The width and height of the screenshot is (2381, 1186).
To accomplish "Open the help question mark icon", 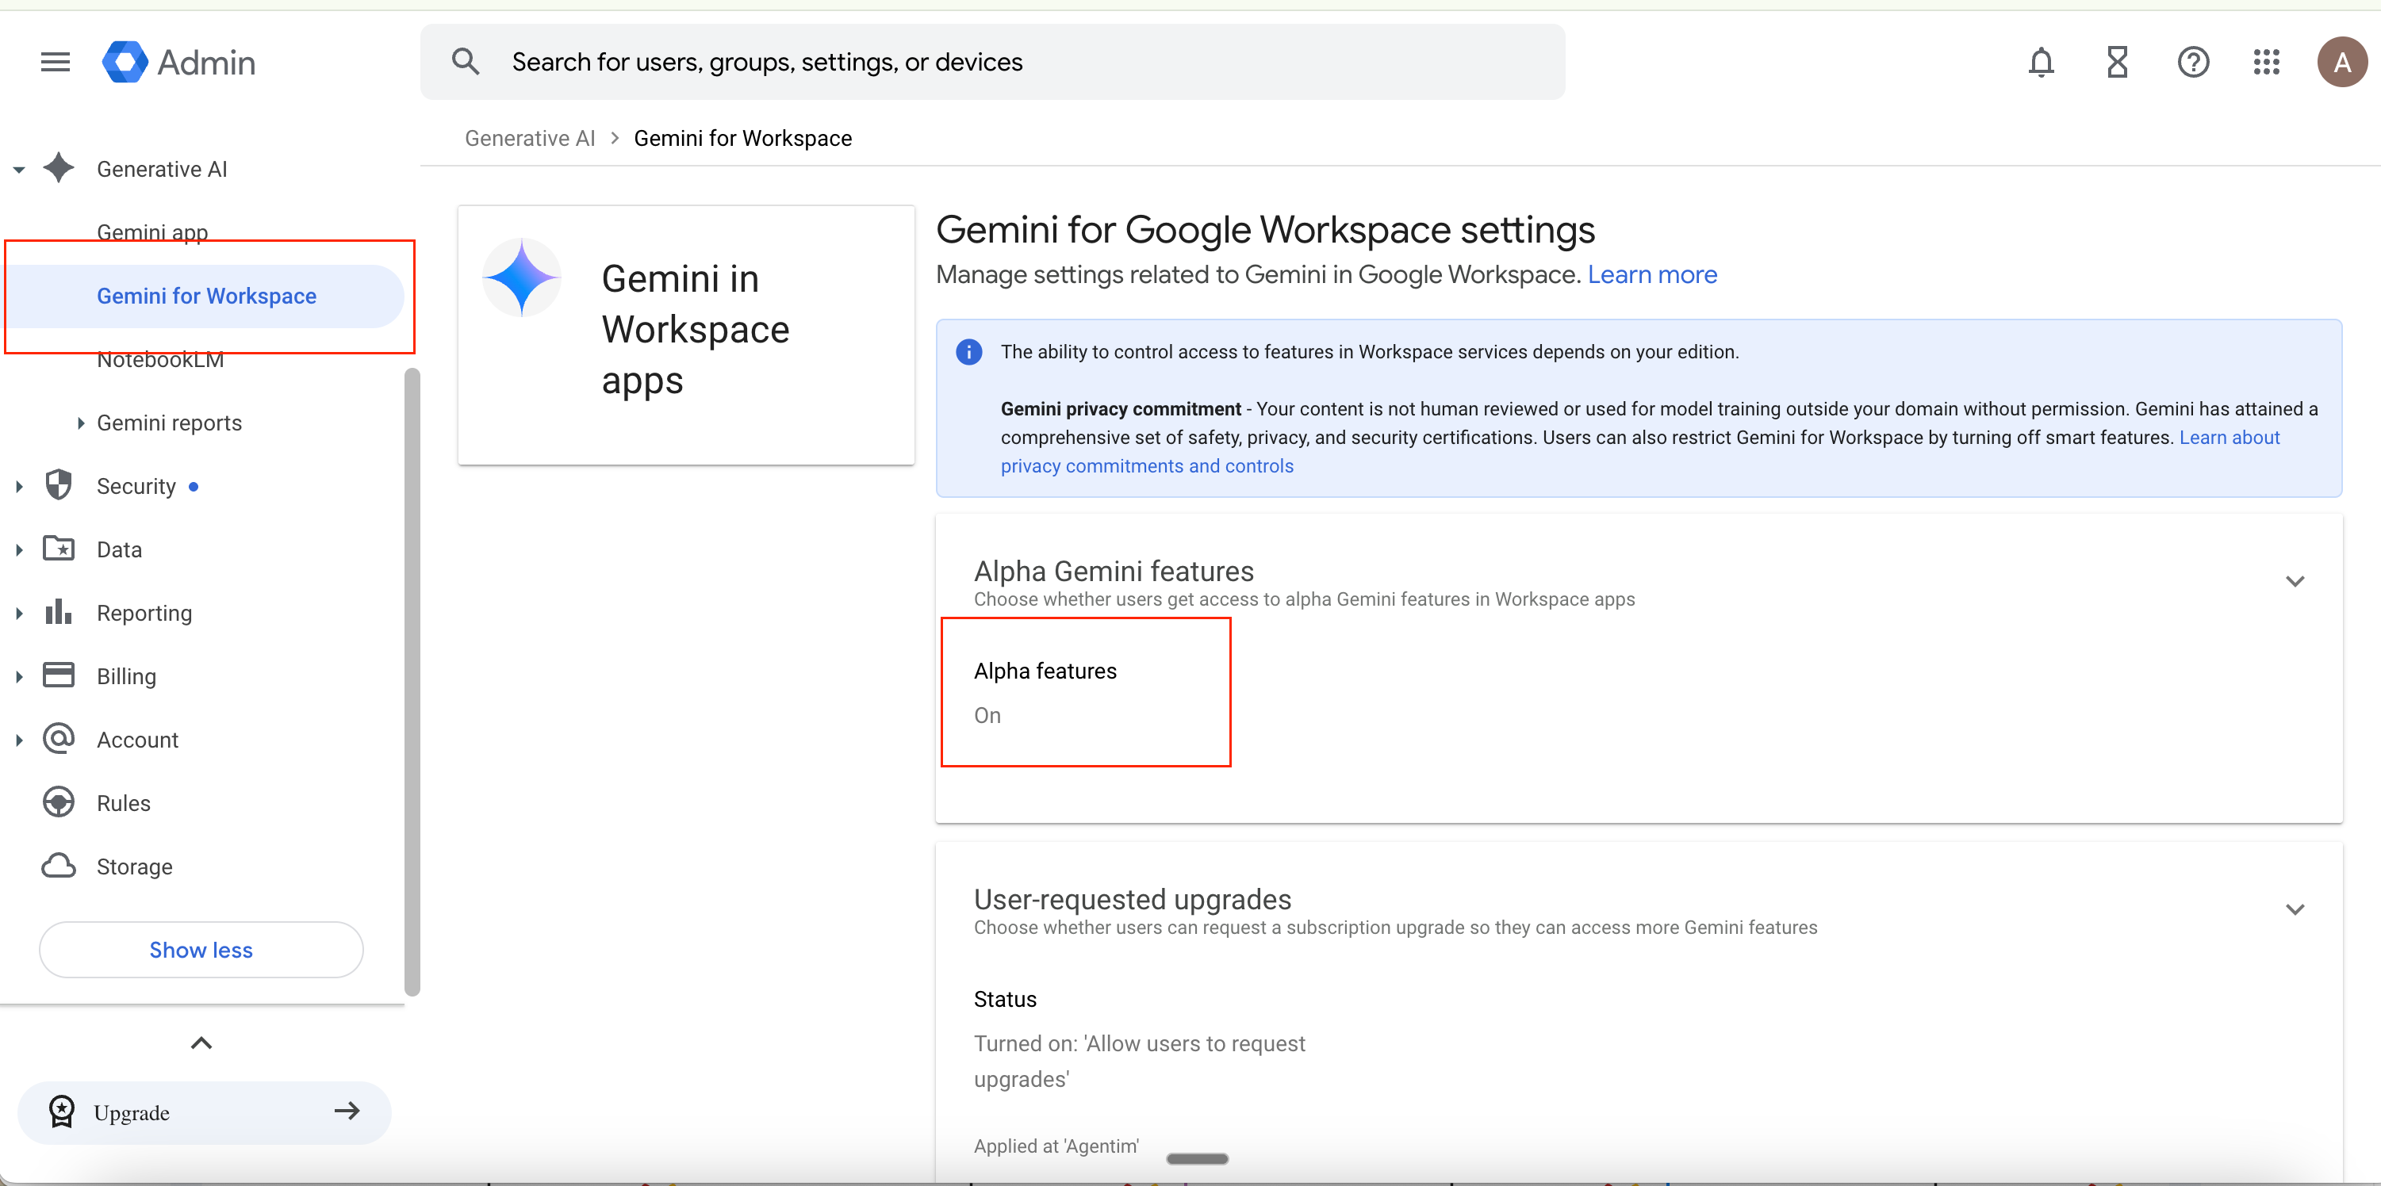I will pyautogui.click(x=2192, y=62).
